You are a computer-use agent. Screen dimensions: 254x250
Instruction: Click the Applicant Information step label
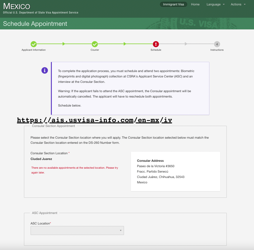[x=34, y=50]
